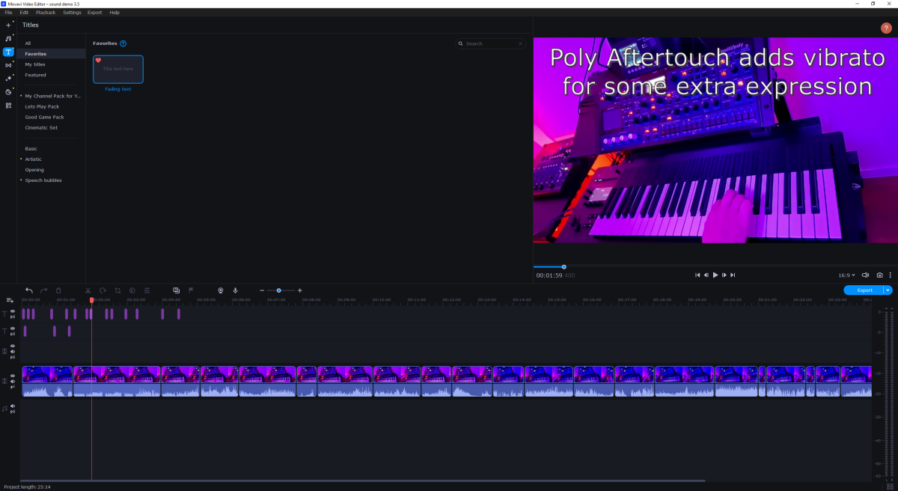This screenshot has height=491, width=898.
Task: Click the Record video webcam icon
Action: 221,290
